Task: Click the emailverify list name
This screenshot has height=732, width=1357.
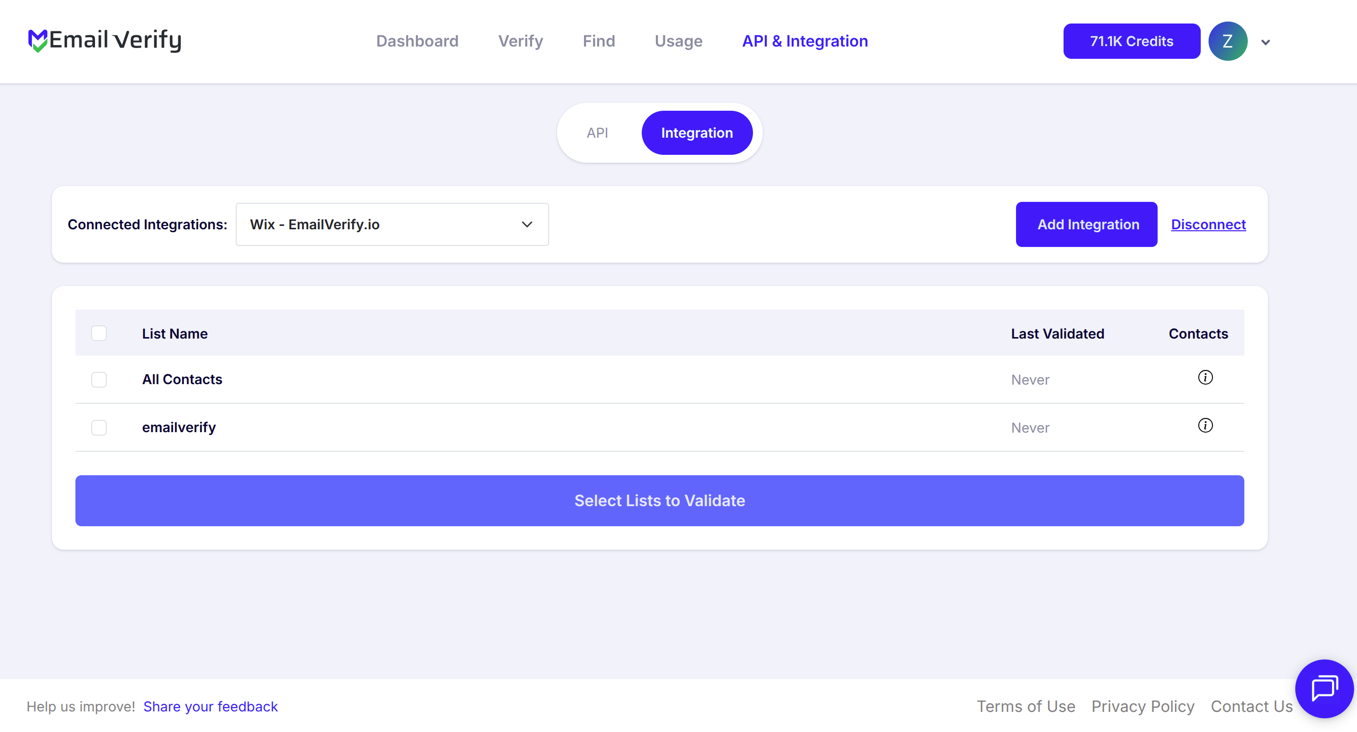Action: pyautogui.click(x=179, y=427)
